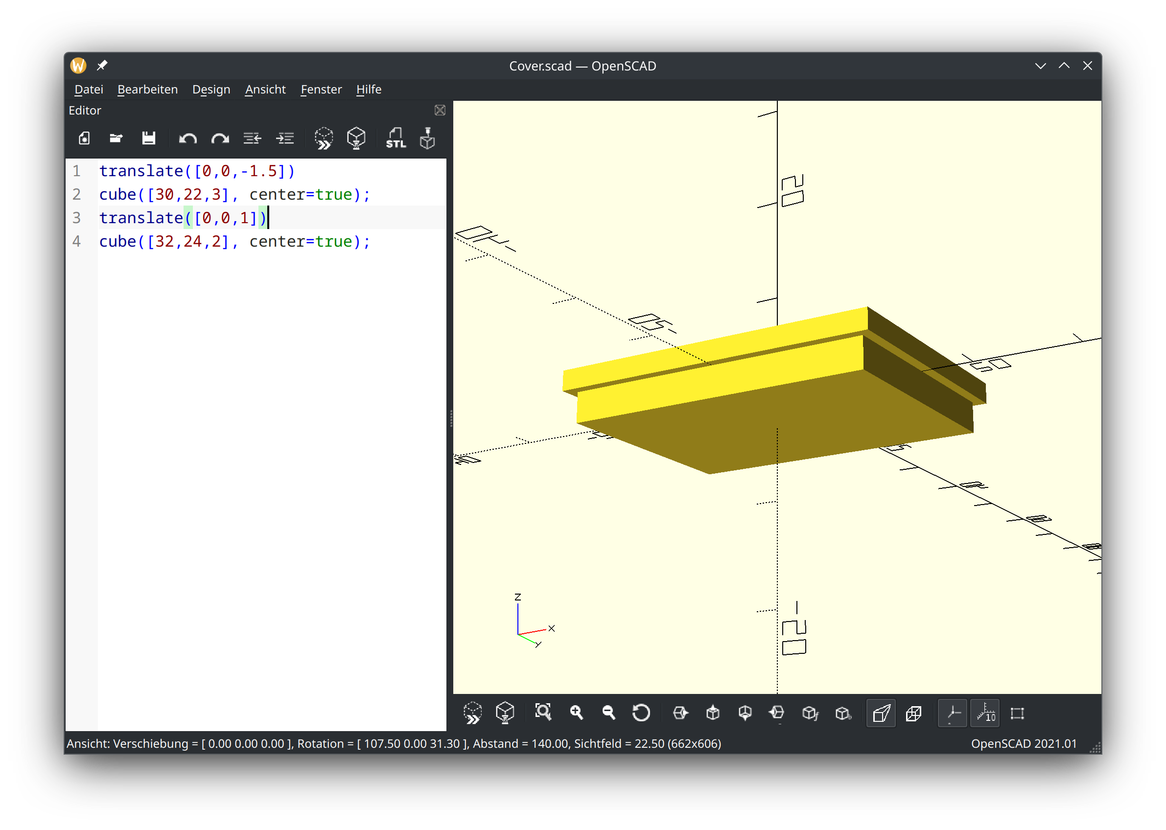Viewport: 1166px width, 830px height.
Task: Reset the 3D view
Action: tap(642, 714)
